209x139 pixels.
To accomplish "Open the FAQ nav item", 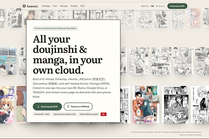I will coord(82,6).
